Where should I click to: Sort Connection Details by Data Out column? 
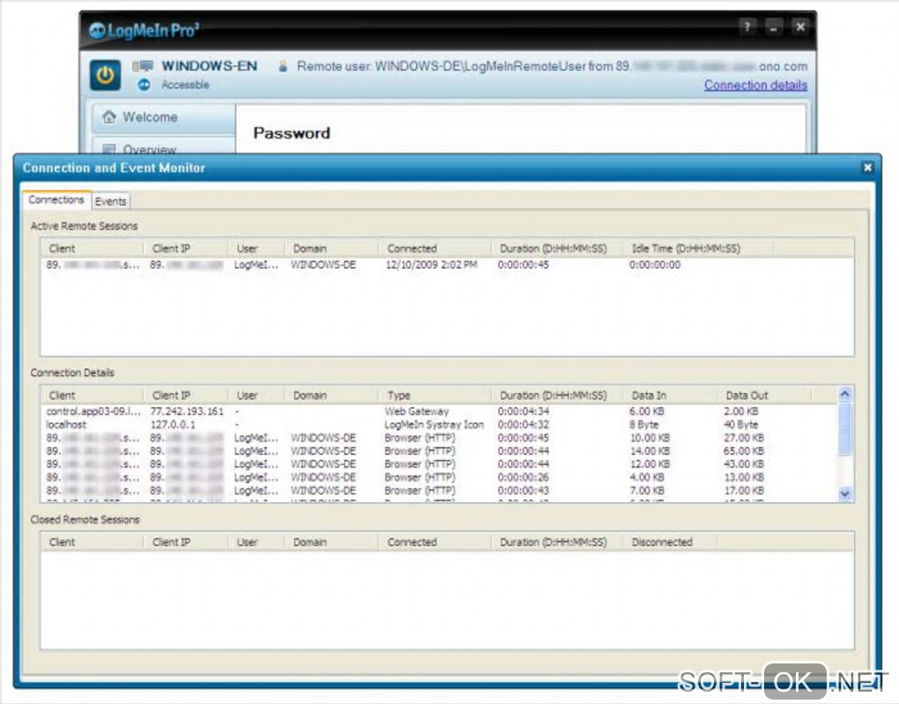(x=764, y=395)
